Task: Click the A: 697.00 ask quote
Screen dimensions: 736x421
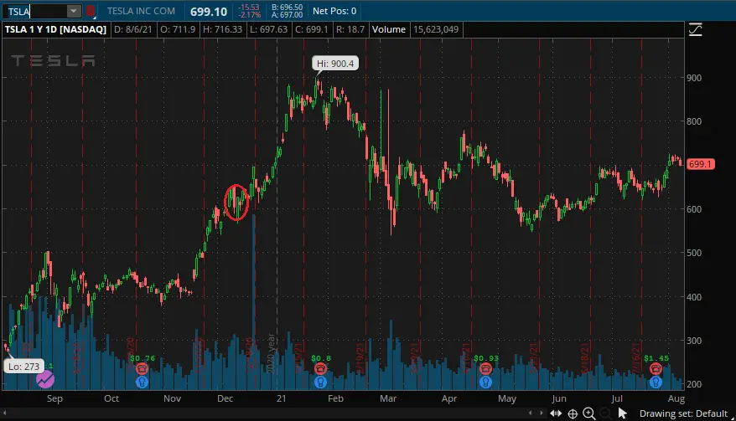Action: pyautogui.click(x=288, y=15)
